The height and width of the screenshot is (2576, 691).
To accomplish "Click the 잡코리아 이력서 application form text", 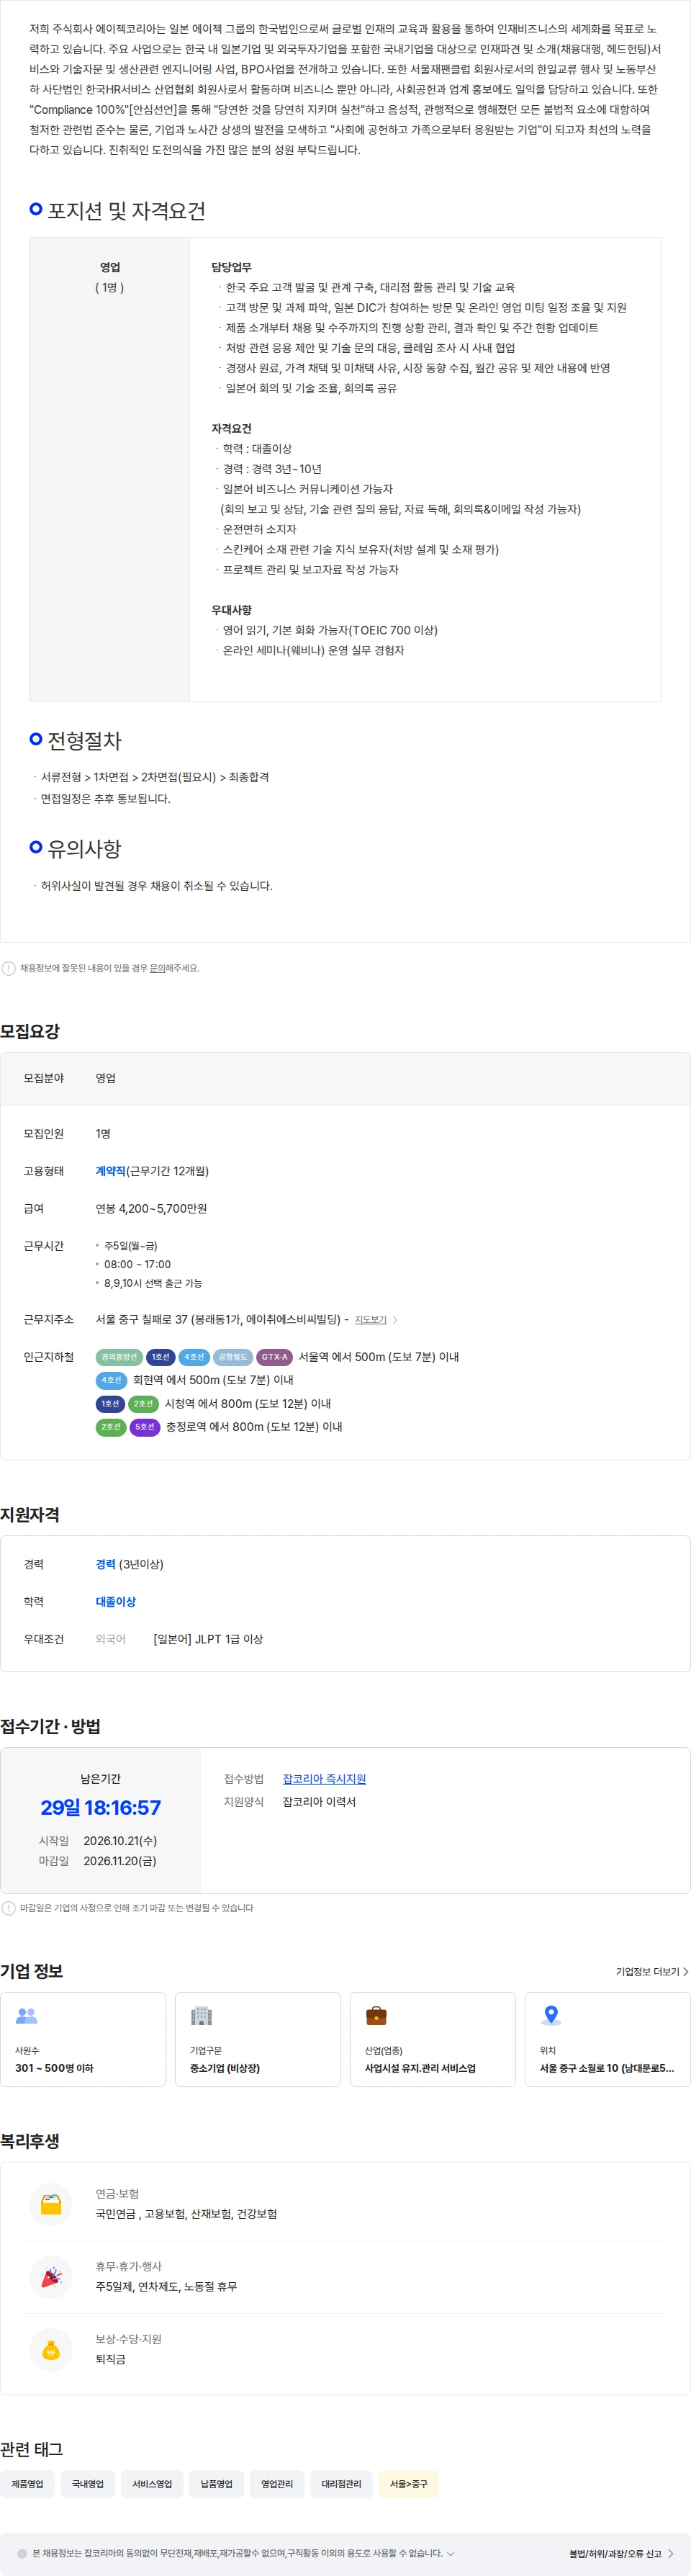I will point(319,1802).
